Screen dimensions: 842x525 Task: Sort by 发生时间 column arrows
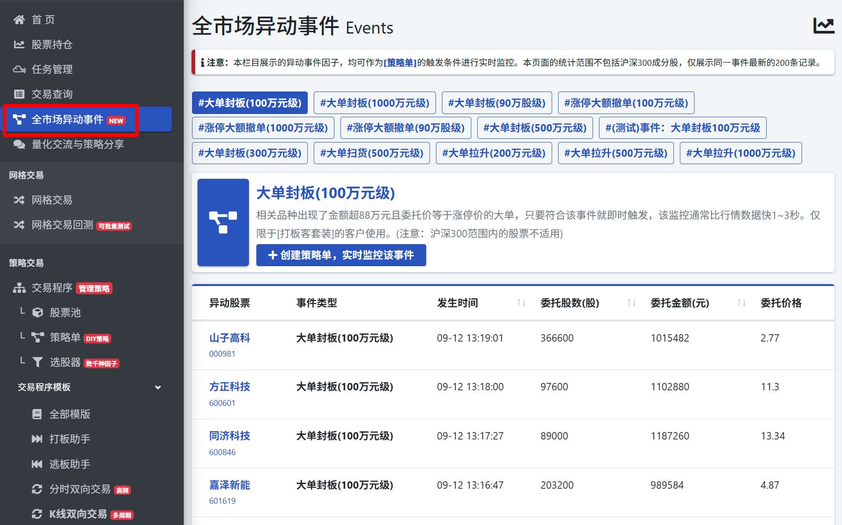pos(521,303)
